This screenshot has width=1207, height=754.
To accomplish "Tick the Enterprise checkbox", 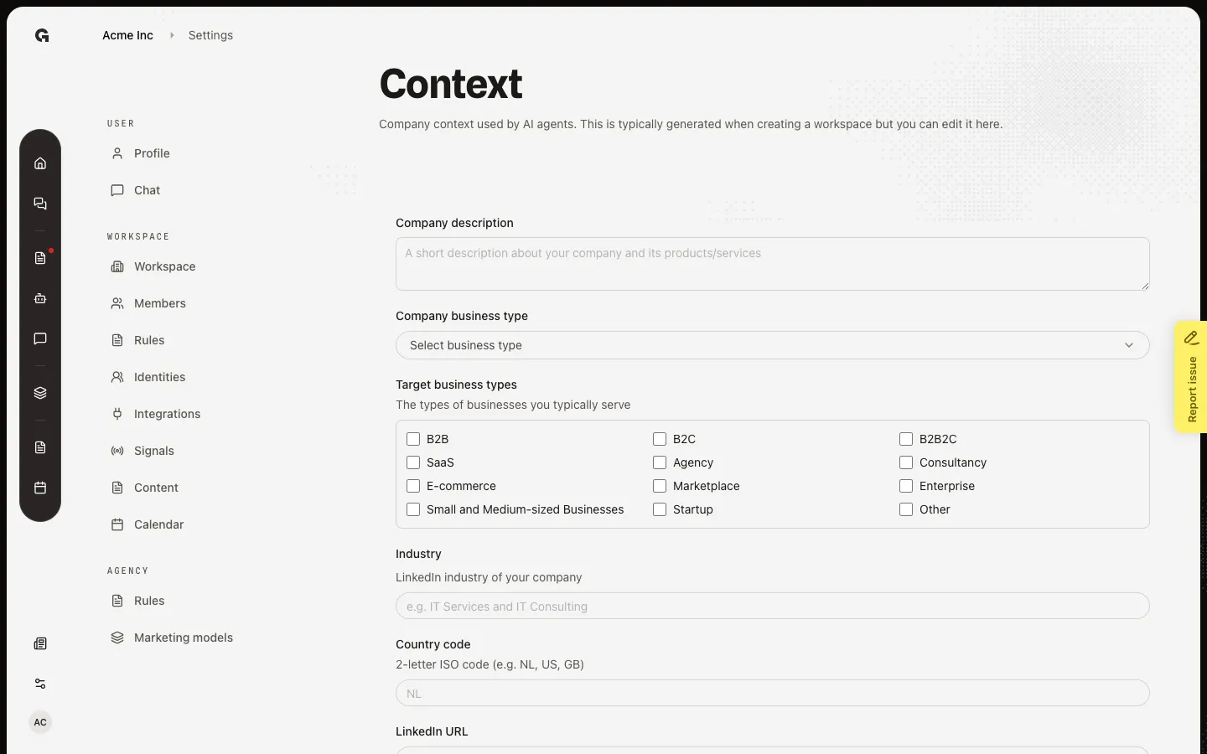I will click(906, 486).
